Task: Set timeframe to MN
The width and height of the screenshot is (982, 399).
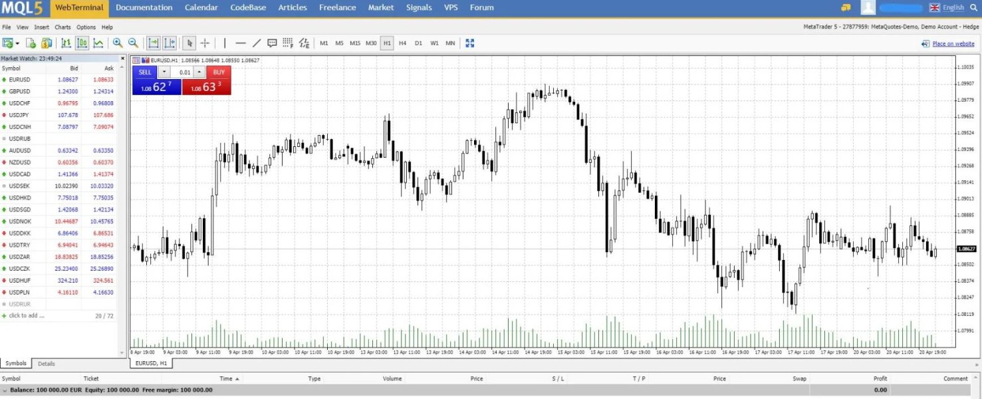Action: [450, 43]
